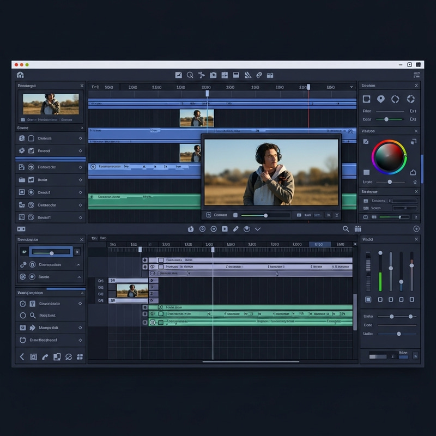Toggle the lock icon on the top timeline track
Screen dimensions: 436x436
pyautogui.click(x=144, y=260)
